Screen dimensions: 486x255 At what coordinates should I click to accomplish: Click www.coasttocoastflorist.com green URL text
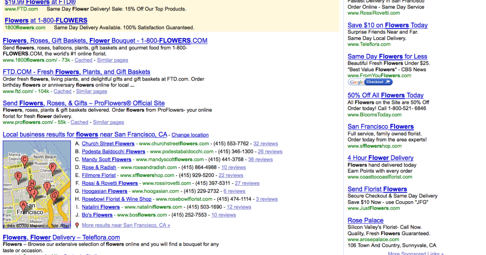[380, 177]
